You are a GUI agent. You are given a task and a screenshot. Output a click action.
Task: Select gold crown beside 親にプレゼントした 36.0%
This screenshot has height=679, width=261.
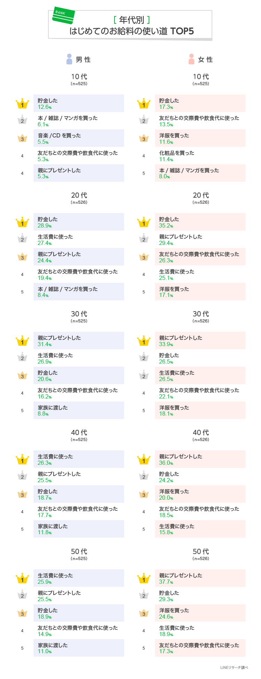(144, 460)
